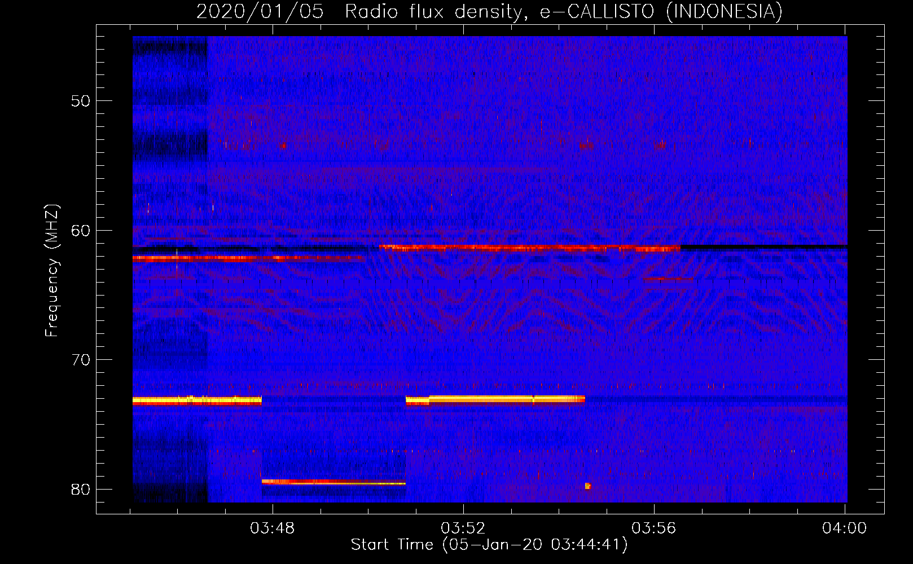Click the yellow-red band near 80 MHz after 03:48
The width and height of the screenshot is (913, 564).
333,482
